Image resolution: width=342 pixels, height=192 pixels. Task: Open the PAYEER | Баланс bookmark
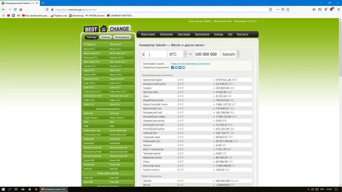click(x=95, y=15)
